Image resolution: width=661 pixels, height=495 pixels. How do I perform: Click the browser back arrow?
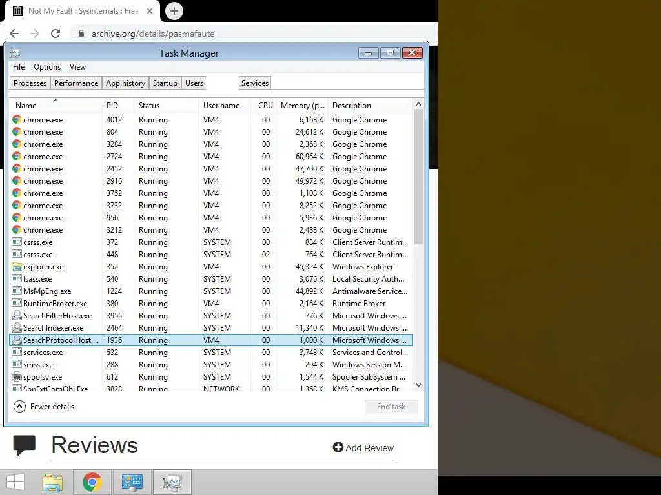(14, 34)
